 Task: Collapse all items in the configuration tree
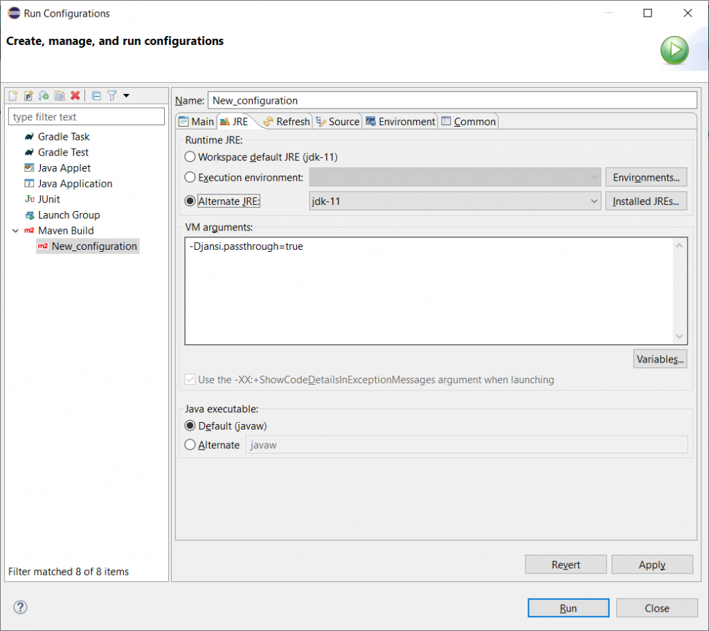click(x=96, y=95)
